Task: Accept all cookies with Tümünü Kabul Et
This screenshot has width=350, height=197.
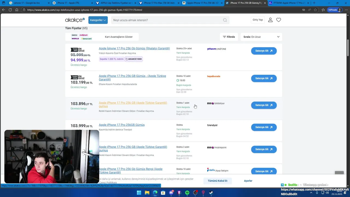Action: pyautogui.click(x=218, y=181)
